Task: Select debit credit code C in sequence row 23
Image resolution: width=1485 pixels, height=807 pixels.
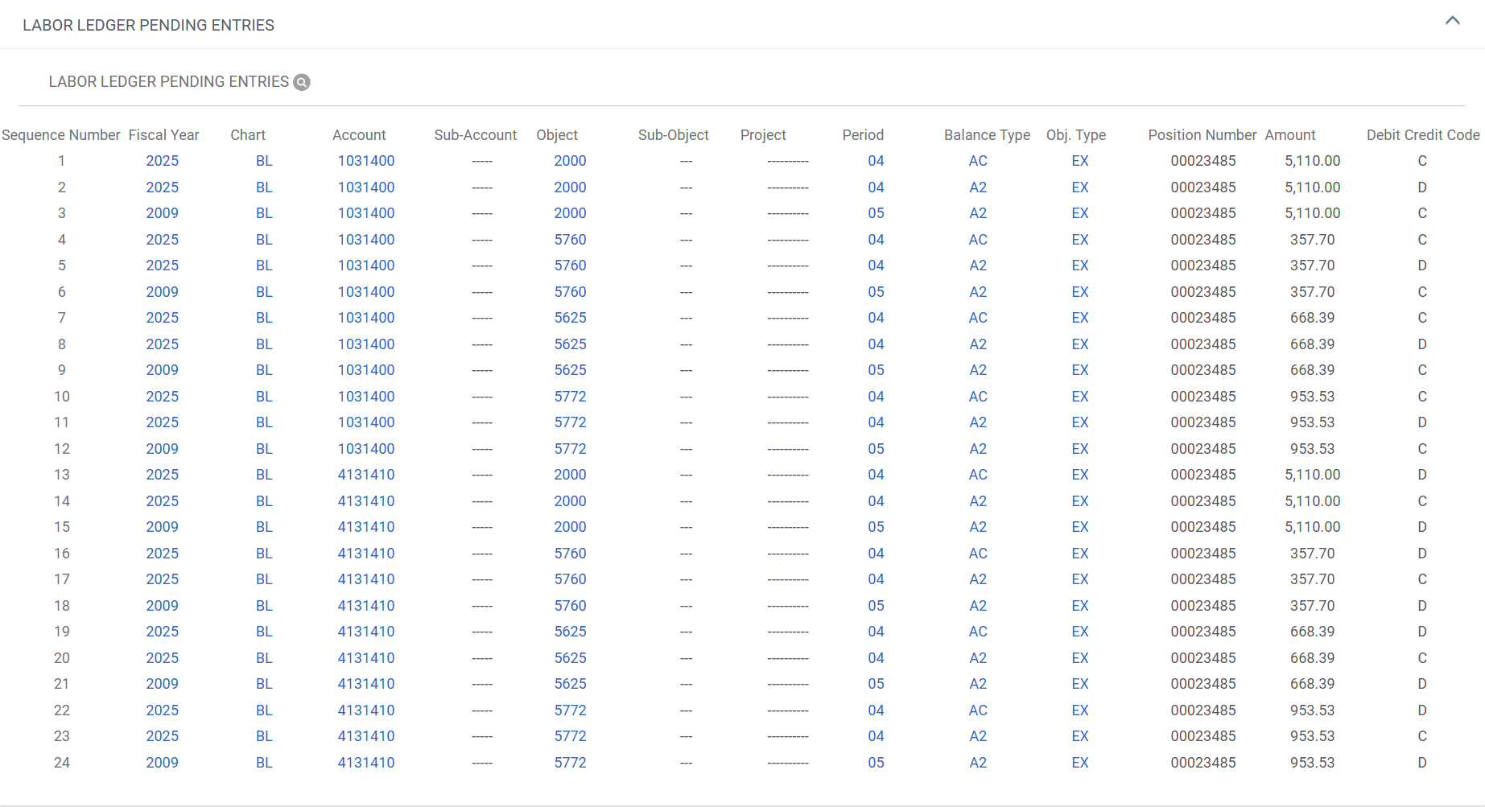Action: coord(1422,736)
